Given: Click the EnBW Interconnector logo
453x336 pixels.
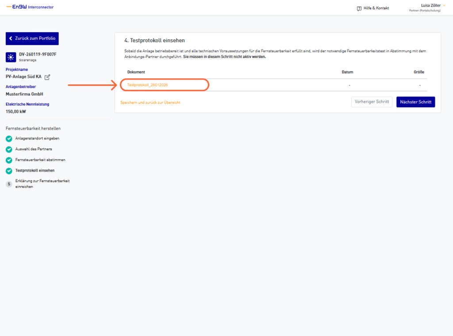Looking at the screenshot, I should tap(30, 7).
